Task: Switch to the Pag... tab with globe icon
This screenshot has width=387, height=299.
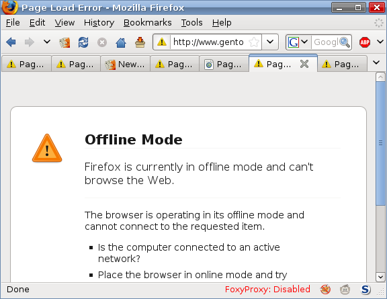Action: [224, 65]
